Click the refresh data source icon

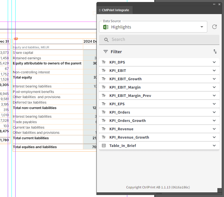tap(214, 27)
